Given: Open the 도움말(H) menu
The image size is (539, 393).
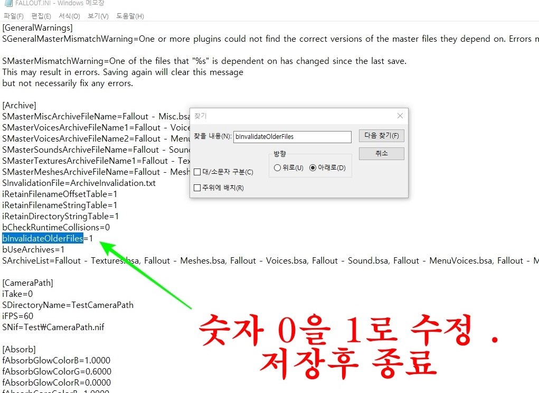Looking at the screenshot, I should pos(130,16).
